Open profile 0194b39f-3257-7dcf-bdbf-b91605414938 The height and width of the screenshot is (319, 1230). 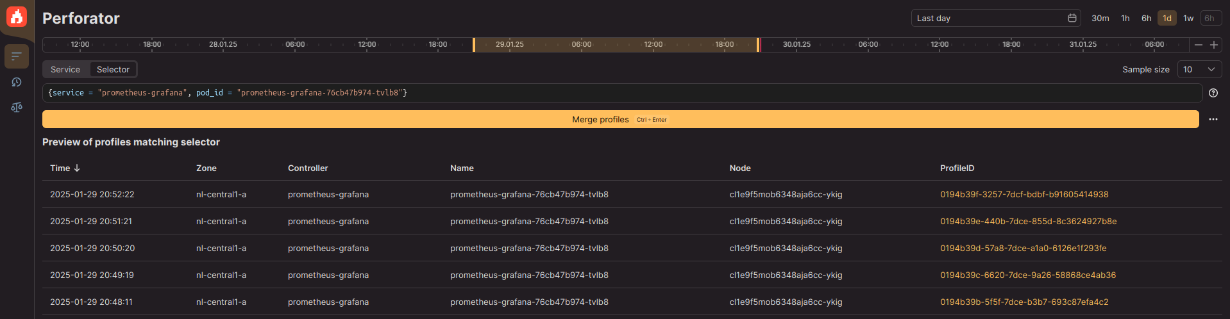click(1024, 194)
